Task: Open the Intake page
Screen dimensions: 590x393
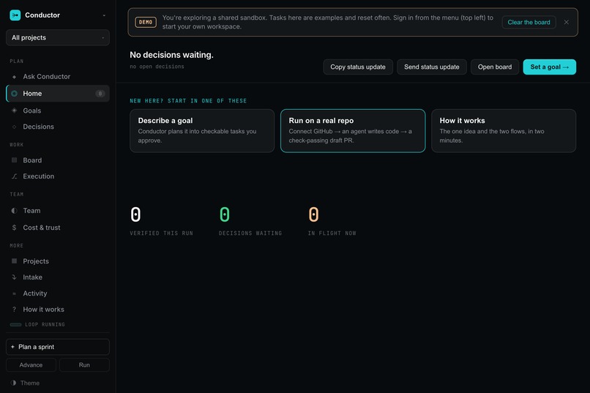Action: (x=58, y=277)
